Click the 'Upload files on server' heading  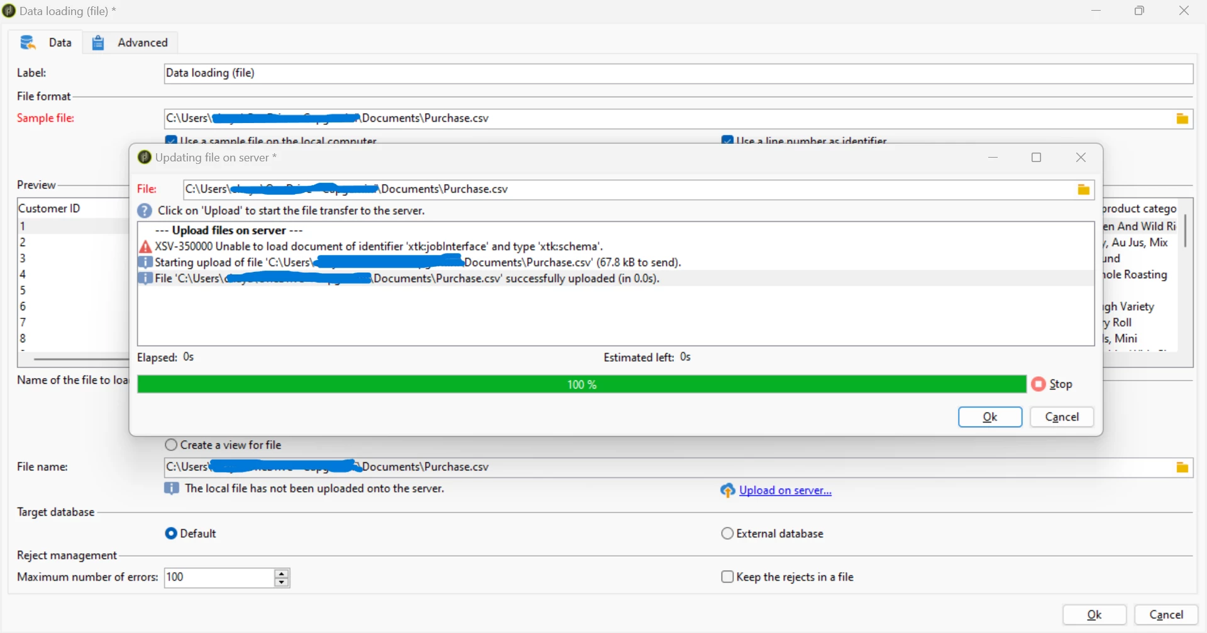click(x=229, y=230)
